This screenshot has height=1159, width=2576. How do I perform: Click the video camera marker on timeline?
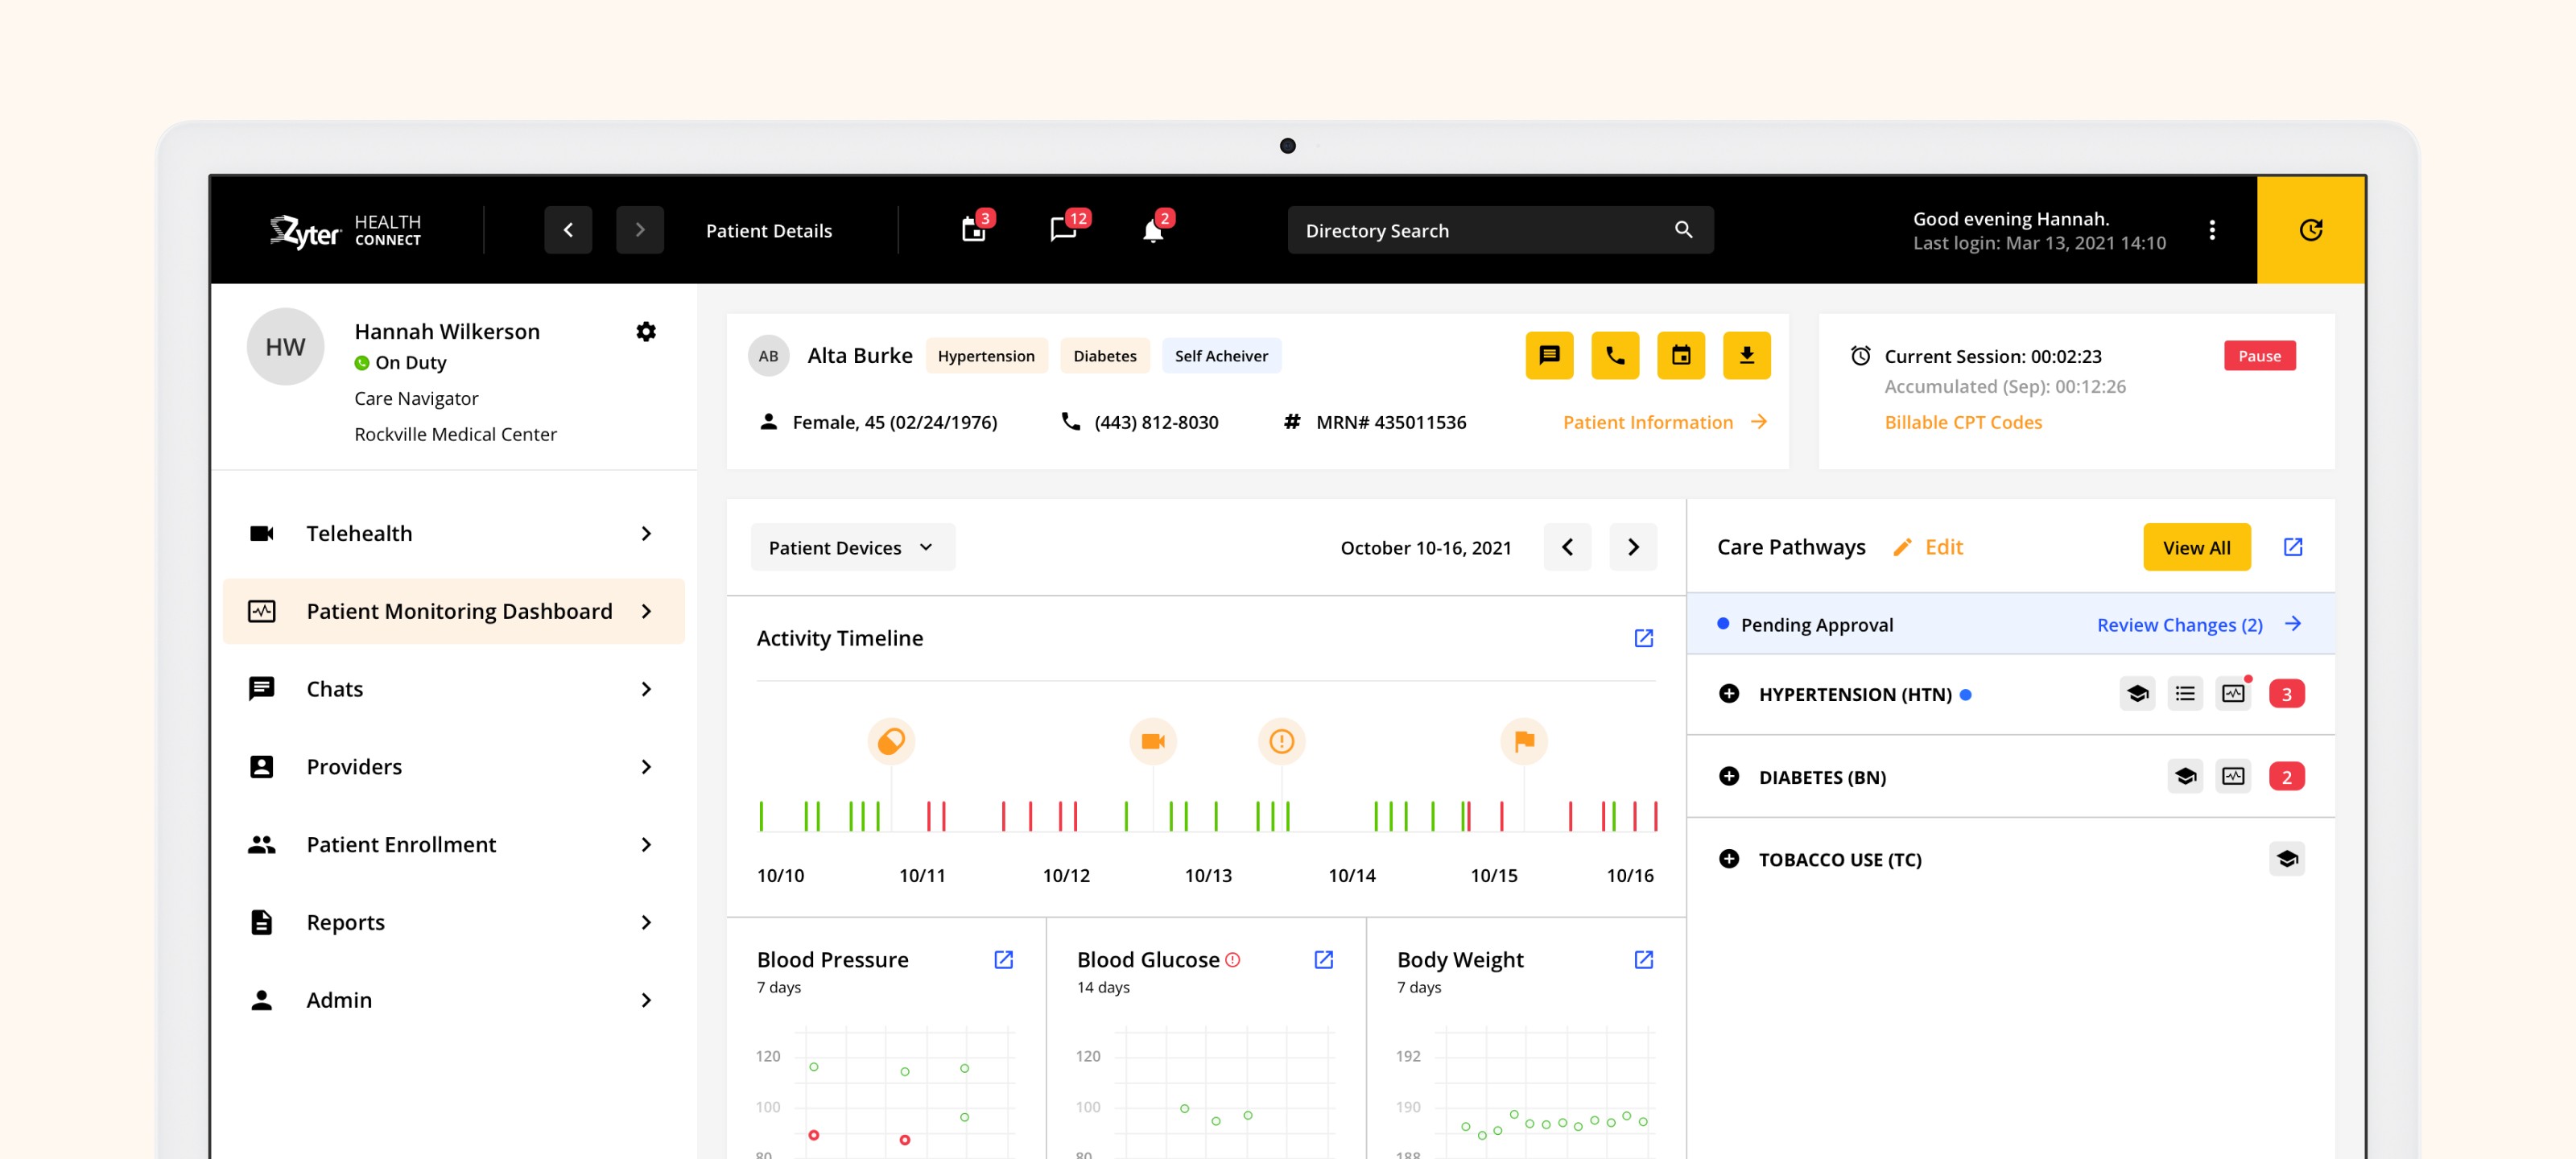(1152, 741)
